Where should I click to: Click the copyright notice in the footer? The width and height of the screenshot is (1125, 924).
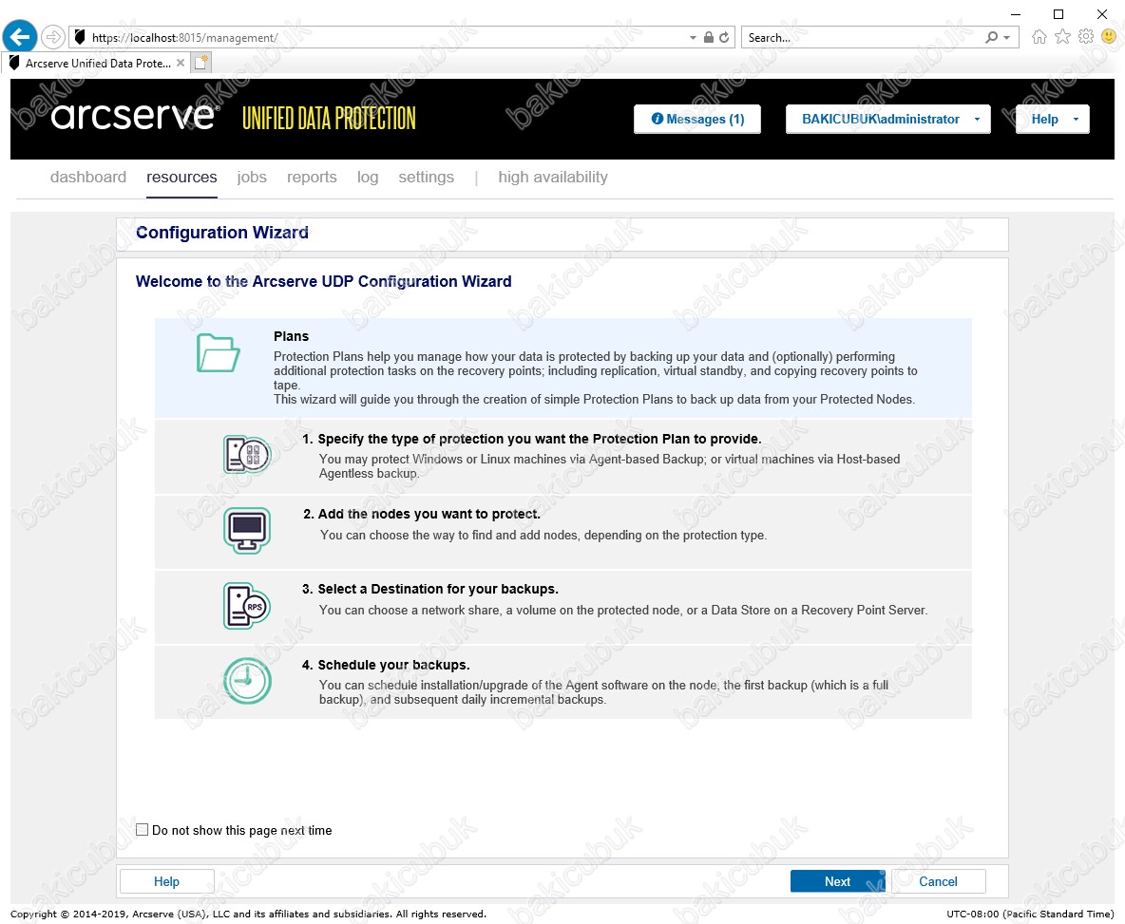pos(248,914)
